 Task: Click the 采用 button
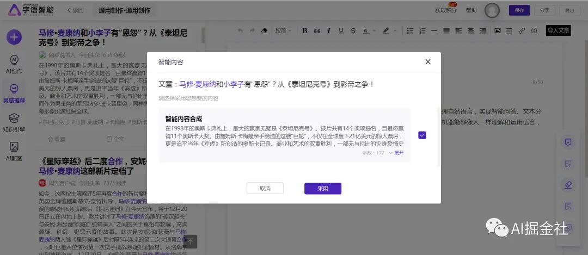pos(323,188)
